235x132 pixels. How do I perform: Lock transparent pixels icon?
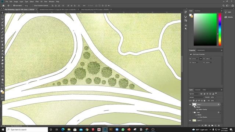click(194, 101)
